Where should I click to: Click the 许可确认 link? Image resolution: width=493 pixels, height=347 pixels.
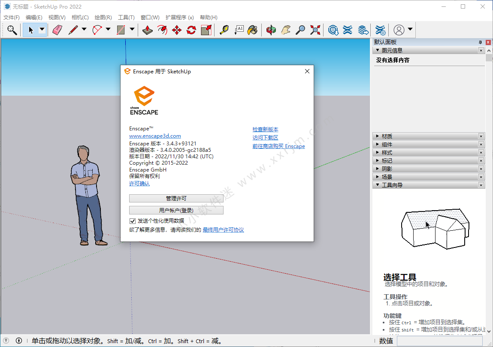(x=139, y=184)
